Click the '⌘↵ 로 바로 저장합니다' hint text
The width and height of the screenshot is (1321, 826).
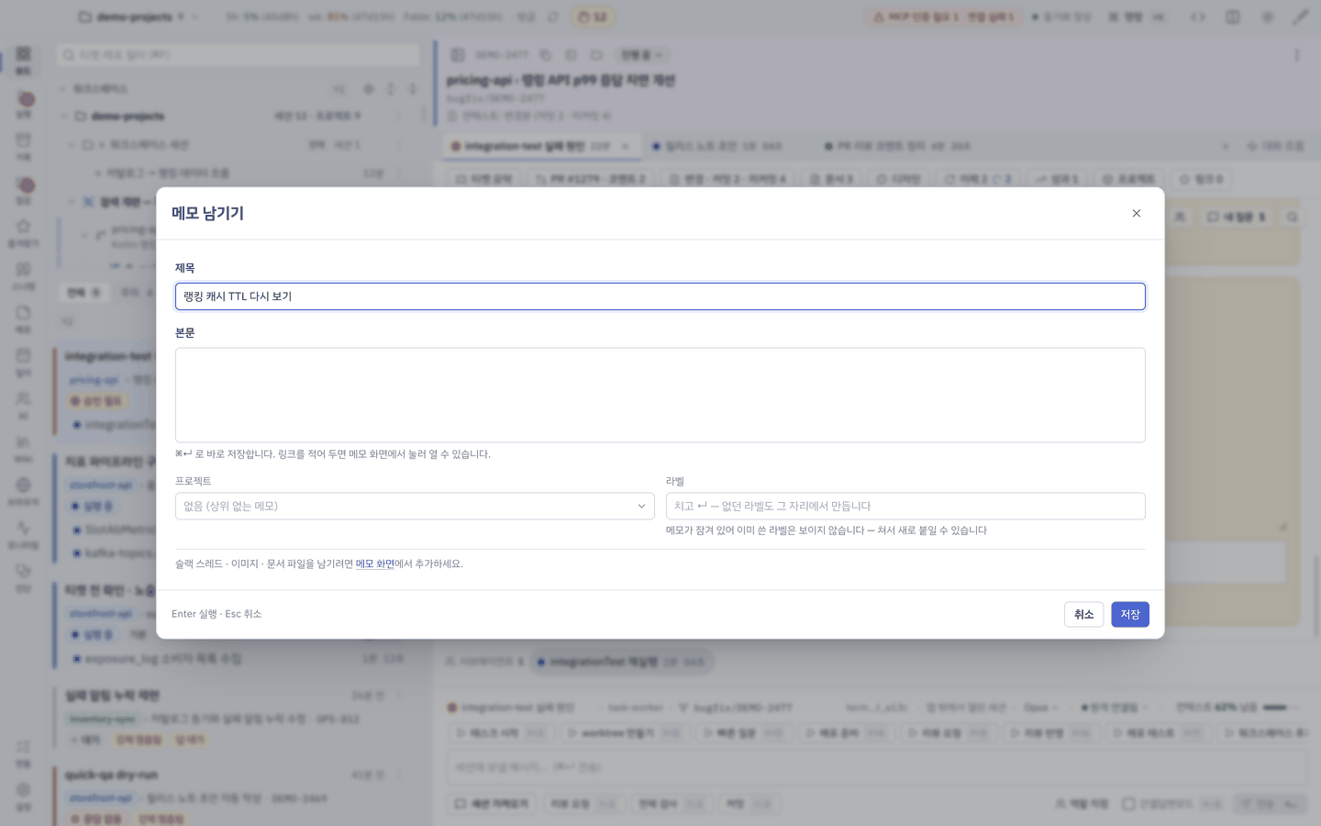click(333, 454)
